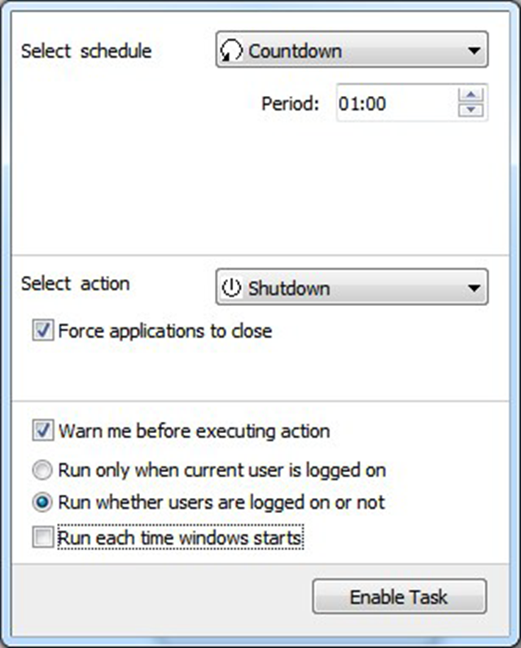Image resolution: width=521 pixels, height=648 pixels.
Task: Expand the Select schedule dropdown arrow
Action: (x=474, y=51)
